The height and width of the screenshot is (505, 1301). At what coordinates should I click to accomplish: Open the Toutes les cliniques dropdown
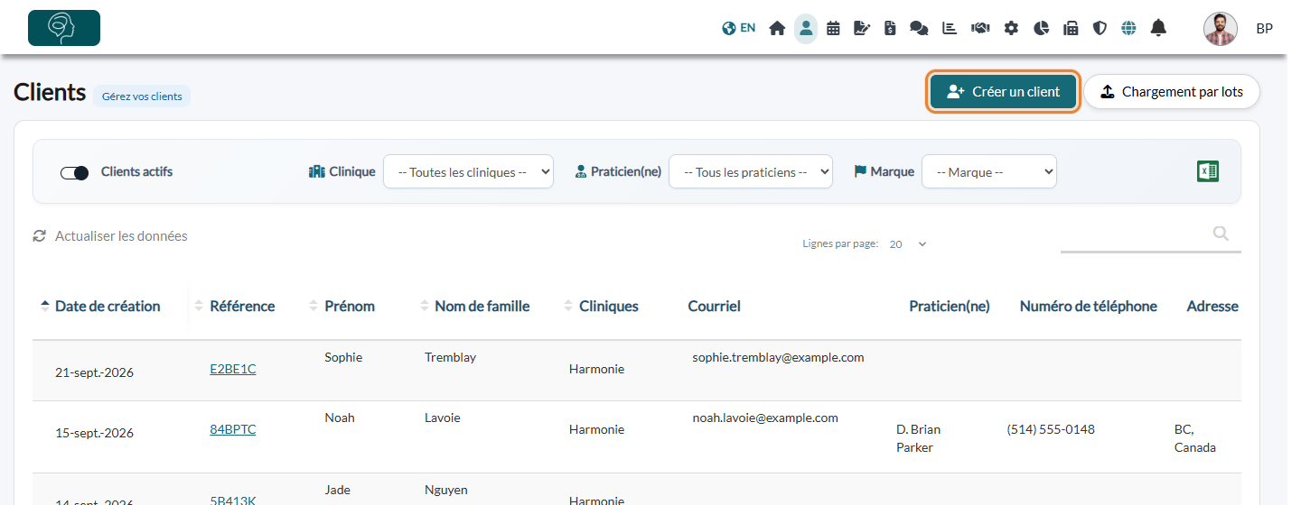tap(468, 171)
